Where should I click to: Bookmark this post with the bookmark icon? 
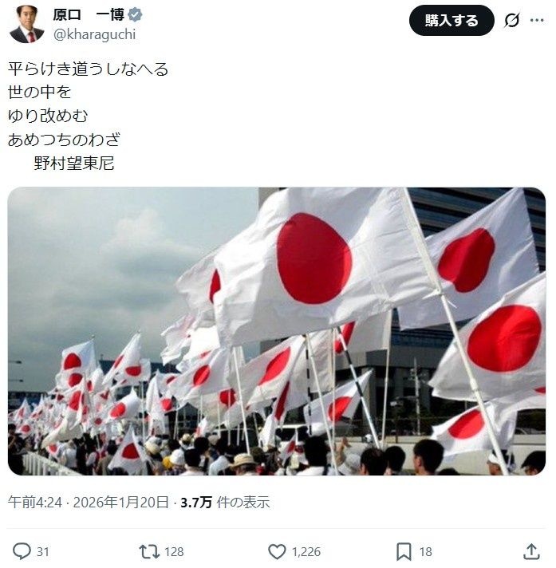click(404, 551)
